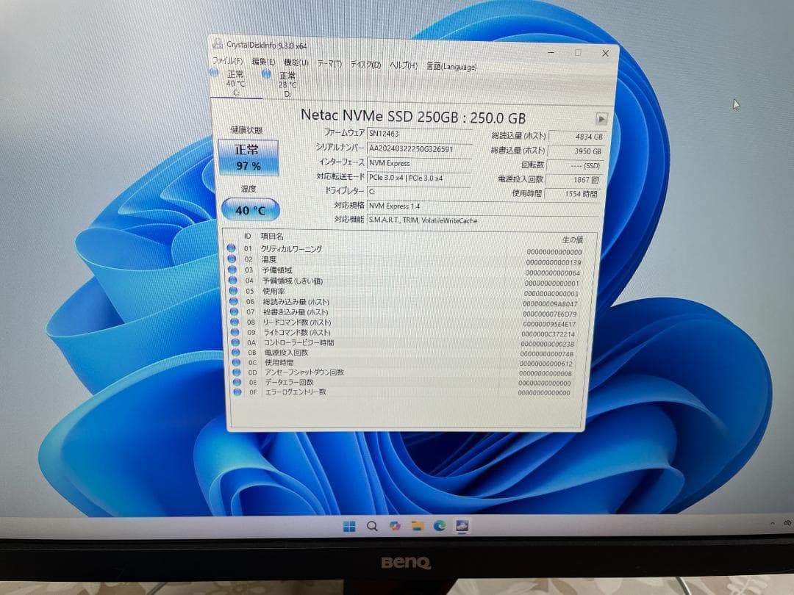Click the next-drive arrow beside the SSD title

pos(603,118)
